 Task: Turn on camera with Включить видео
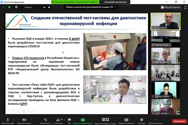[x=24, y=121]
